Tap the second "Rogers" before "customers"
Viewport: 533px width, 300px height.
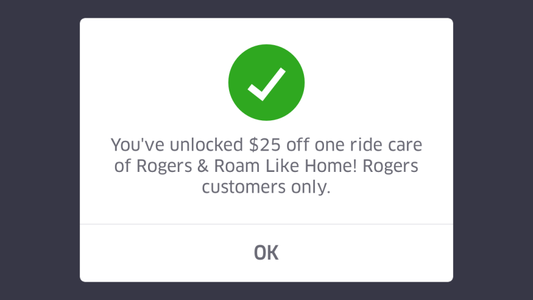[390, 167]
